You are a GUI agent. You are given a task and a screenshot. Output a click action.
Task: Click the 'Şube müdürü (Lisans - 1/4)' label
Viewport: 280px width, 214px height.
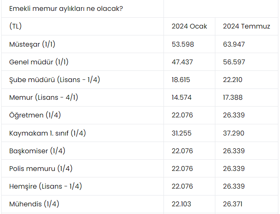pyautogui.click(x=55, y=80)
